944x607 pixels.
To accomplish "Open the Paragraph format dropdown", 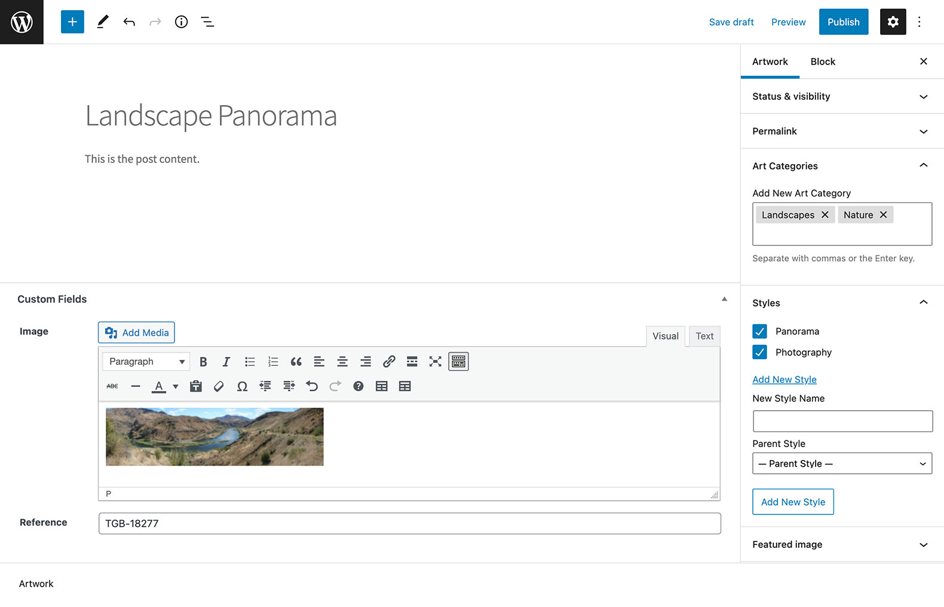I will tap(146, 362).
